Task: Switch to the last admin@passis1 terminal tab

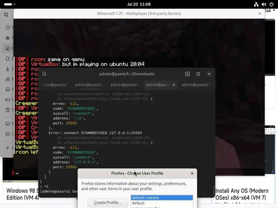Action: [196, 85]
